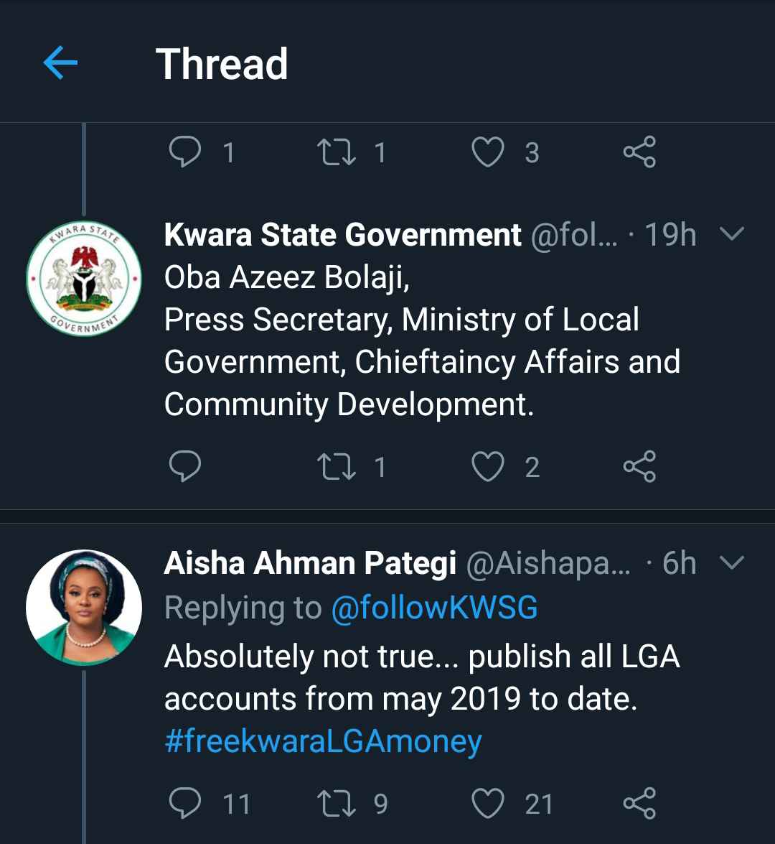
Task: Share the Kwara State Government tweet
Action: coord(639,467)
